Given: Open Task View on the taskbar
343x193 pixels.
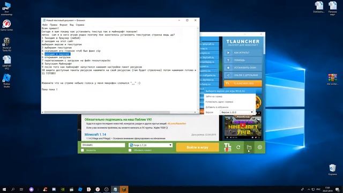Looking at the screenshot, I should 21,189.
